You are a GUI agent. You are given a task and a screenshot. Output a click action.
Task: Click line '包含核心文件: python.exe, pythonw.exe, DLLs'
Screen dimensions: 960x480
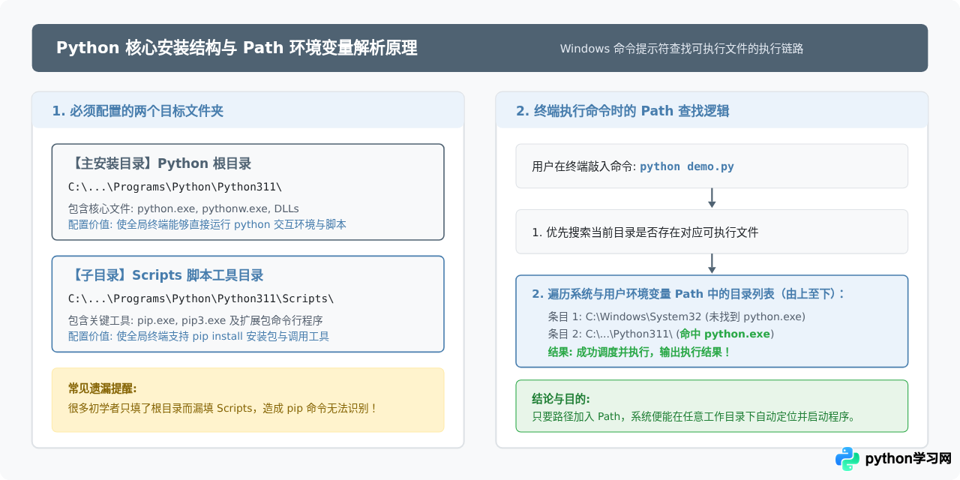(184, 208)
